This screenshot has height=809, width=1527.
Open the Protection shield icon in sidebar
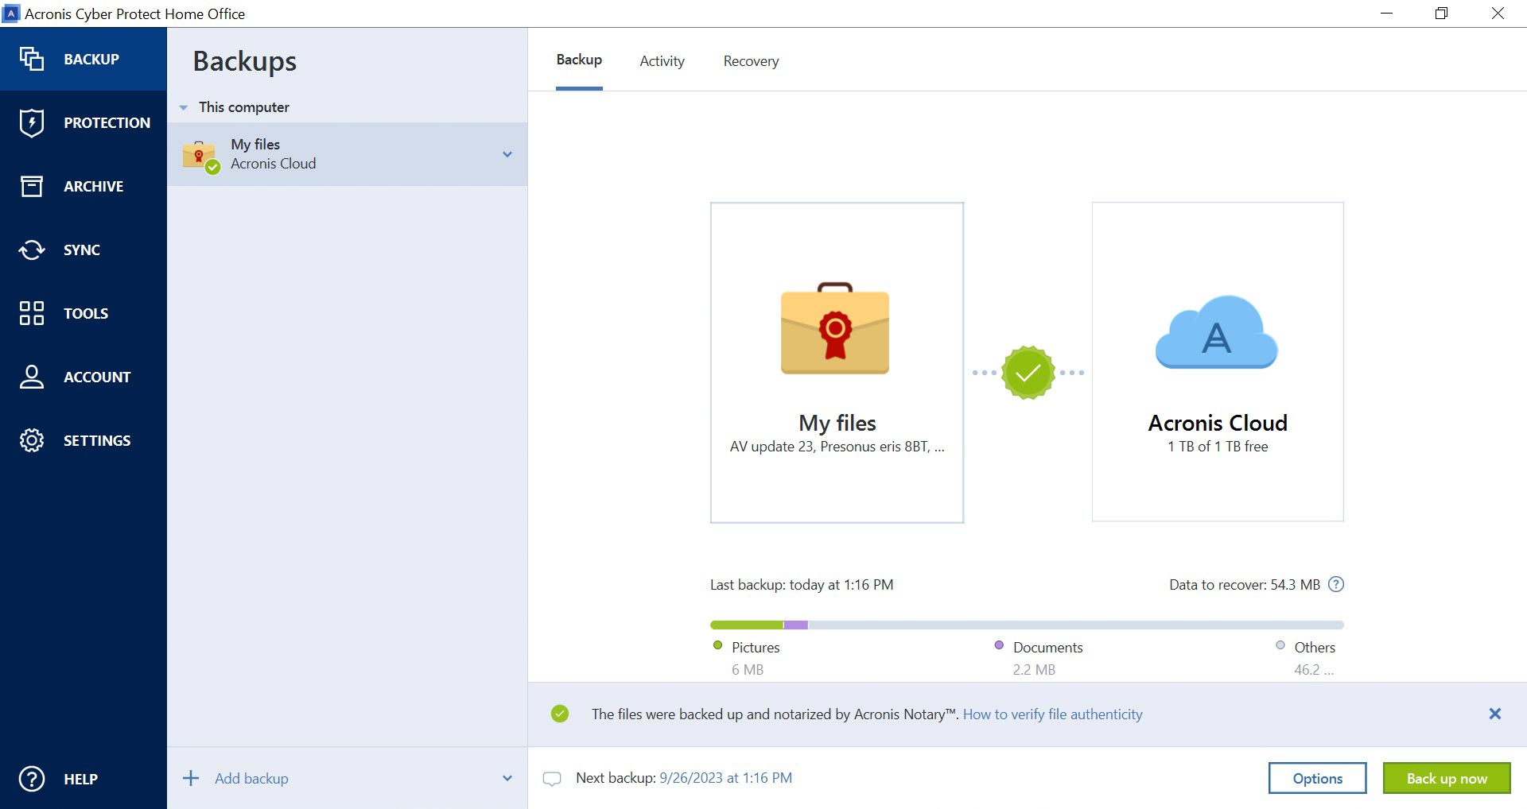click(x=32, y=122)
